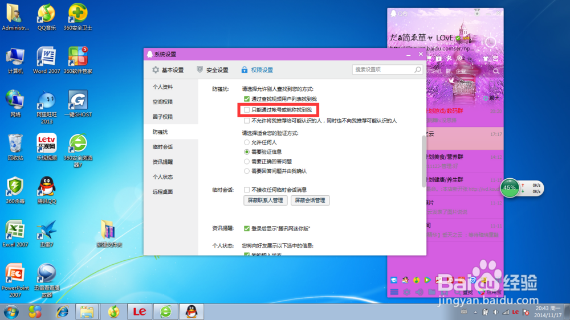Show hidden tray icons arrow
The height and width of the screenshot is (320, 570).
pyautogui.click(x=475, y=312)
